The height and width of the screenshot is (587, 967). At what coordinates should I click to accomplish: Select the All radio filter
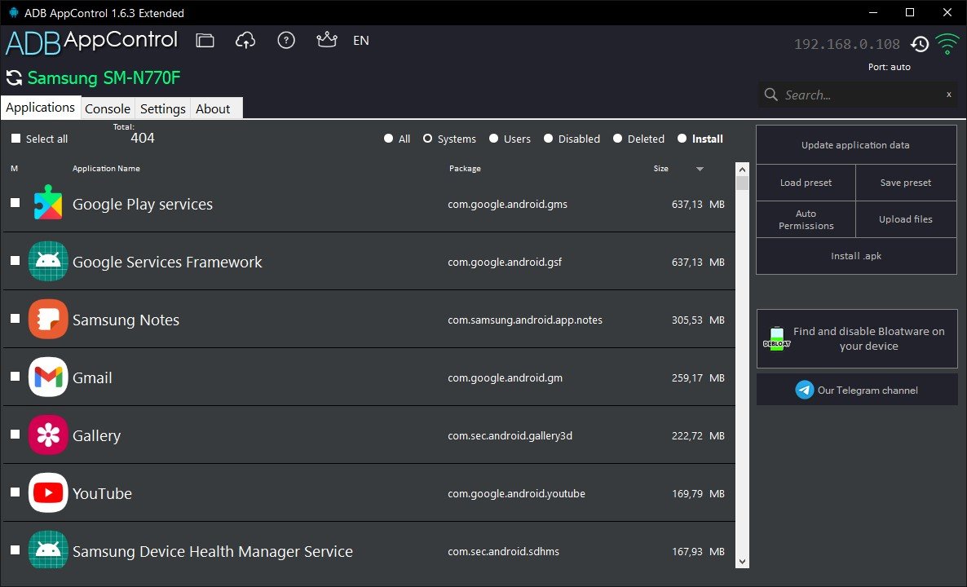(x=389, y=139)
